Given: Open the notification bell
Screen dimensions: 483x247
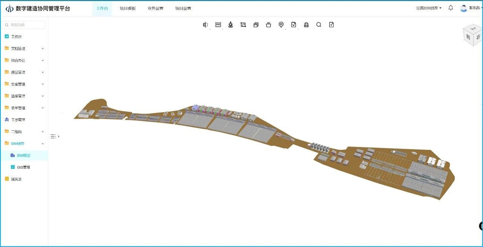Looking at the screenshot, I should pyautogui.click(x=451, y=8).
